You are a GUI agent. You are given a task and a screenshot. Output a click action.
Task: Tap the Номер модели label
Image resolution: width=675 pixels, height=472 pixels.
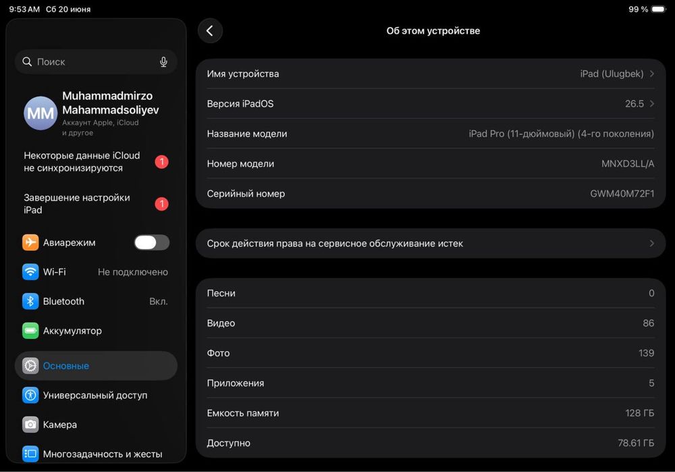240,163
